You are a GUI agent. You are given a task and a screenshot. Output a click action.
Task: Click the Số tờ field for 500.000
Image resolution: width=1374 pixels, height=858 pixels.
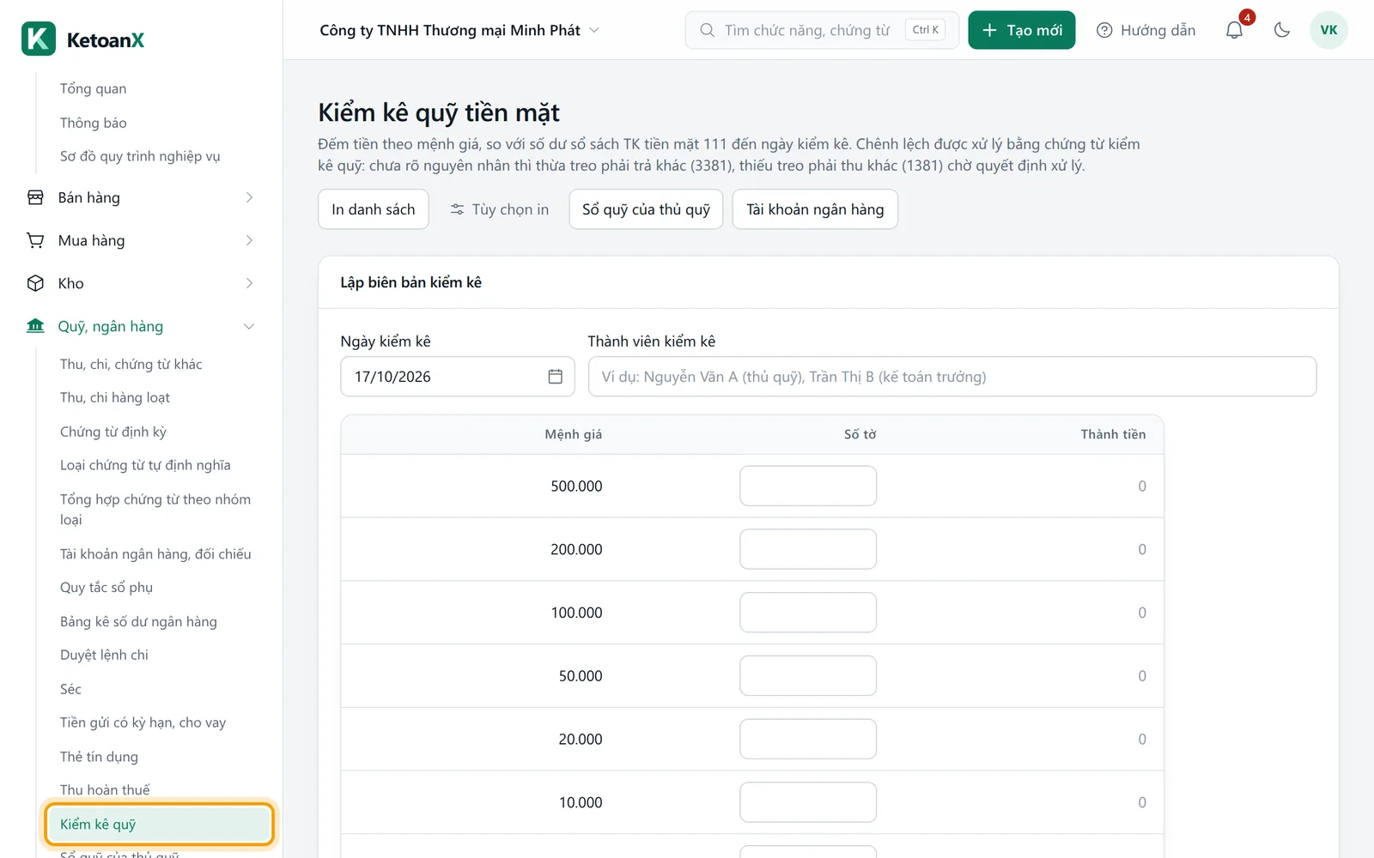click(808, 486)
